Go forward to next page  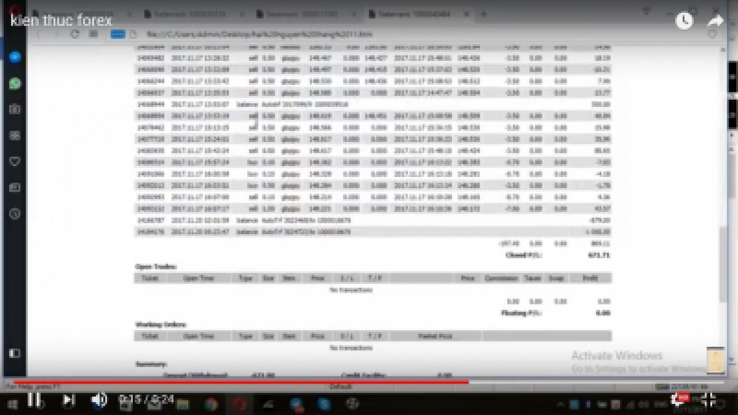point(57,34)
